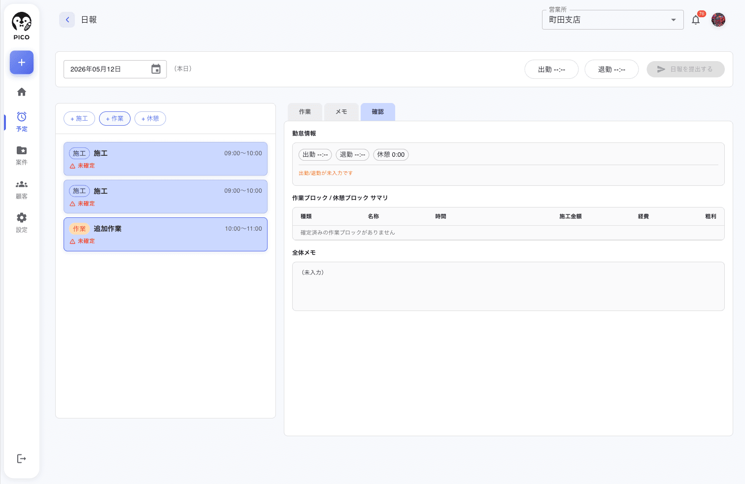Open the 案件 folder icon
745x484 pixels.
point(22,150)
